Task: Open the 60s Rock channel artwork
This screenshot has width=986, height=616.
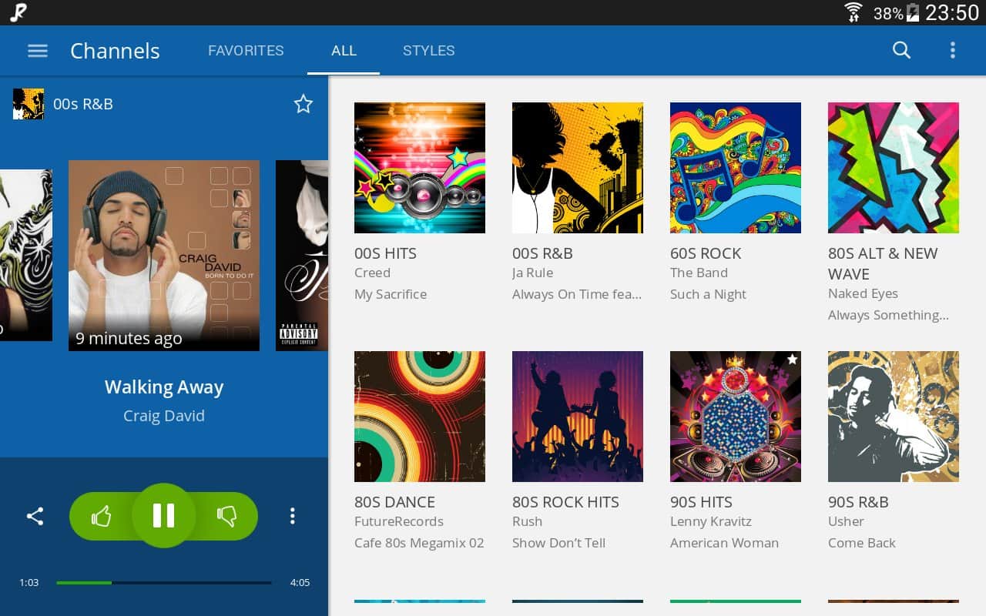Action: click(x=736, y=168)
